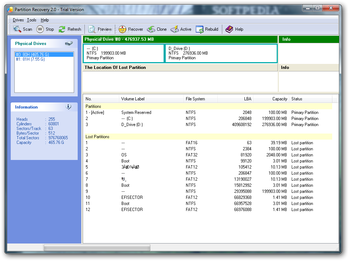Click the Scan magnifier icon
This screenshot has height=261, width=349.
[17, 29]
